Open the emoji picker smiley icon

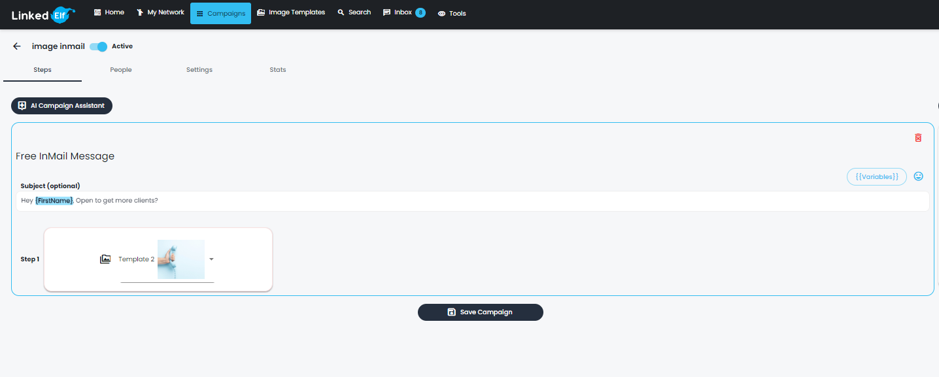919,176
